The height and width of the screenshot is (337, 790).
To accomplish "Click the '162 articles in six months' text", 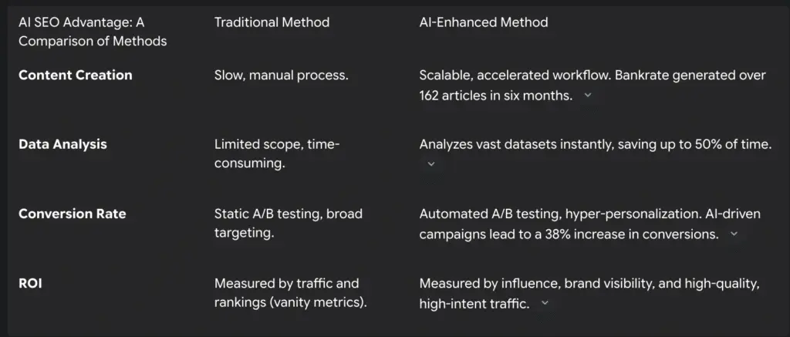I will coord(495,95).
